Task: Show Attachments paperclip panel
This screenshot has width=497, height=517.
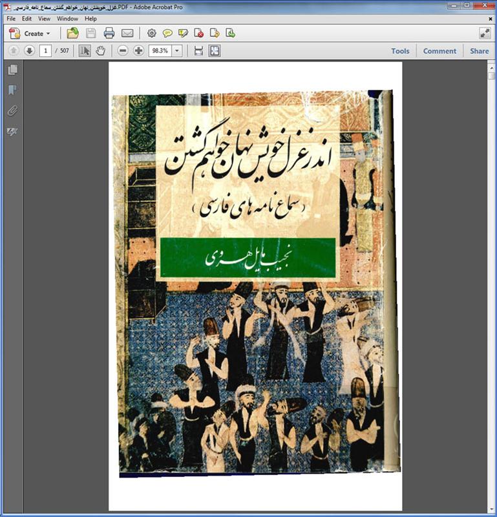Action: [x=12, y=111]
